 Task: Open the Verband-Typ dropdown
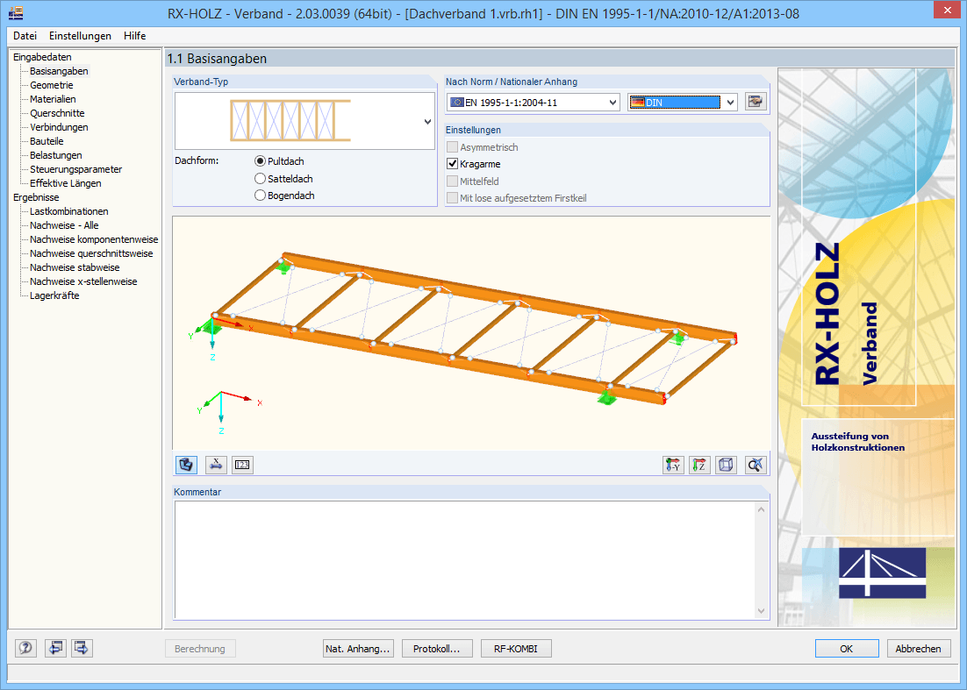[428, 121]
